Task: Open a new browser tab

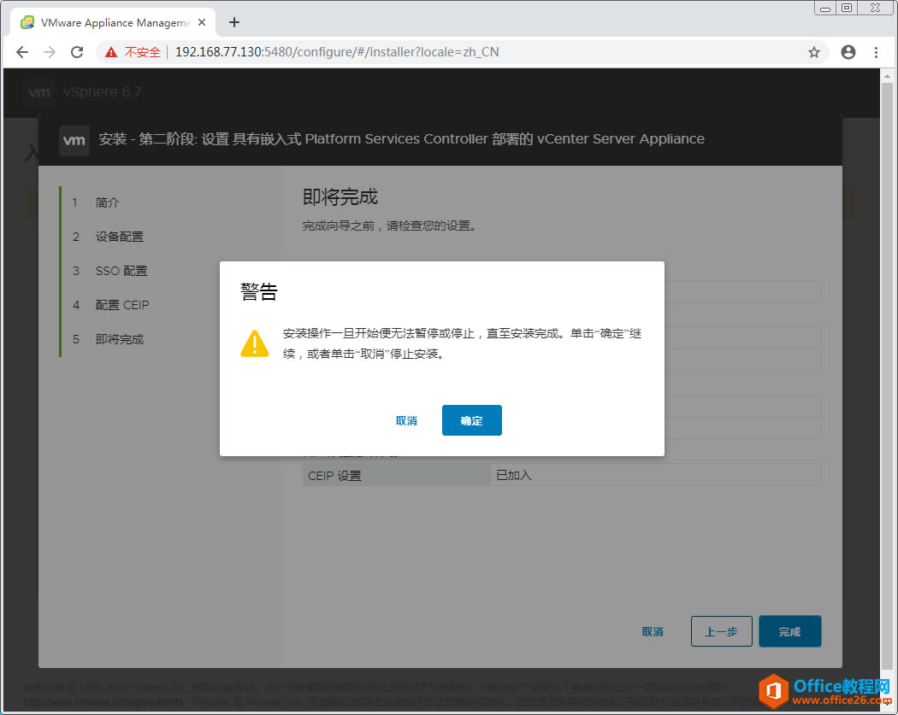Action: 234,22
